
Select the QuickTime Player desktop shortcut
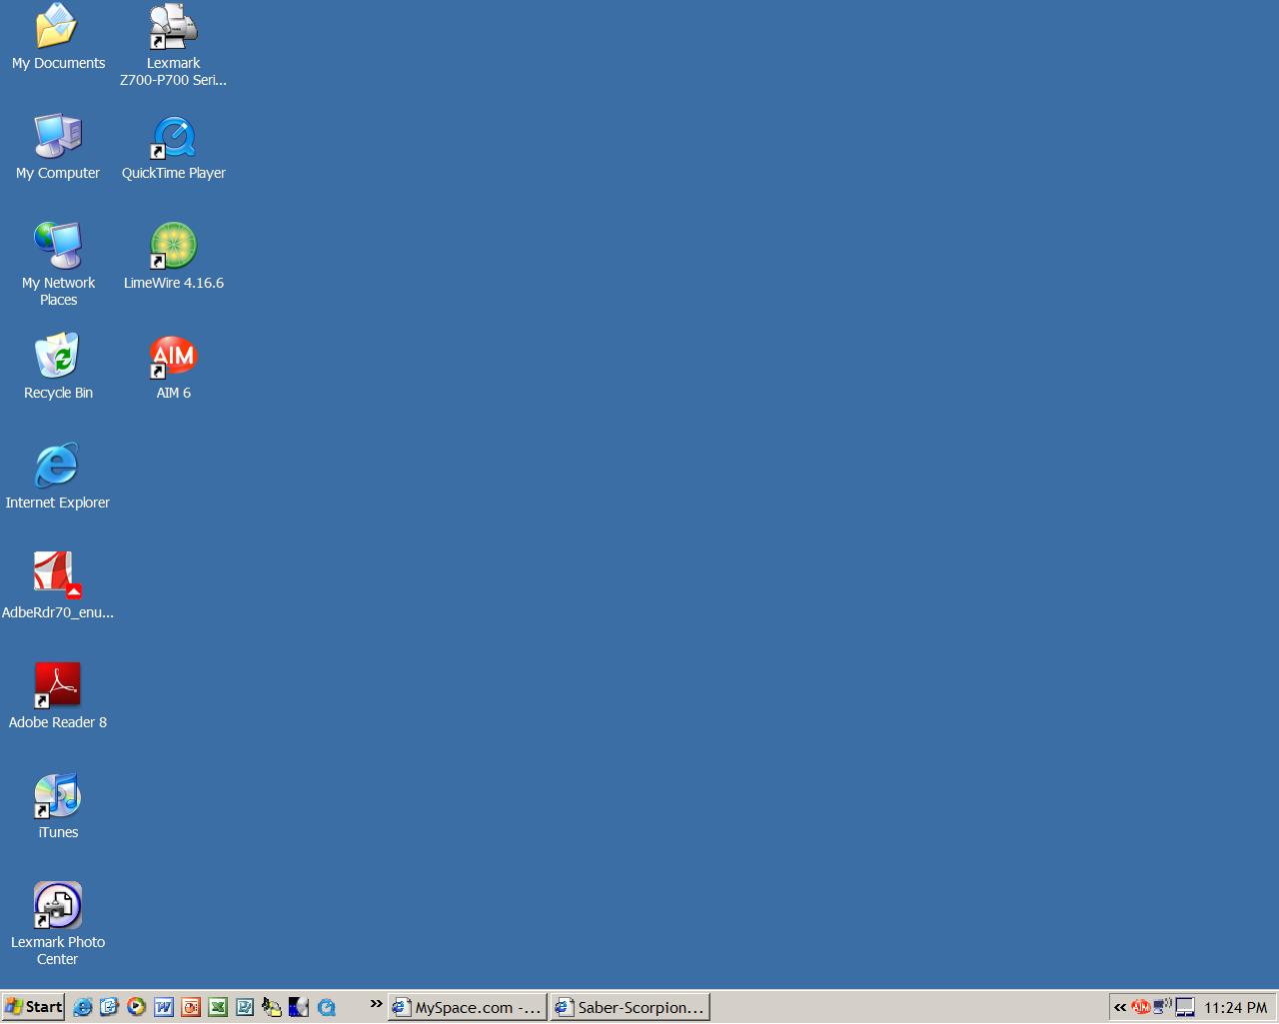pos(174,148)
